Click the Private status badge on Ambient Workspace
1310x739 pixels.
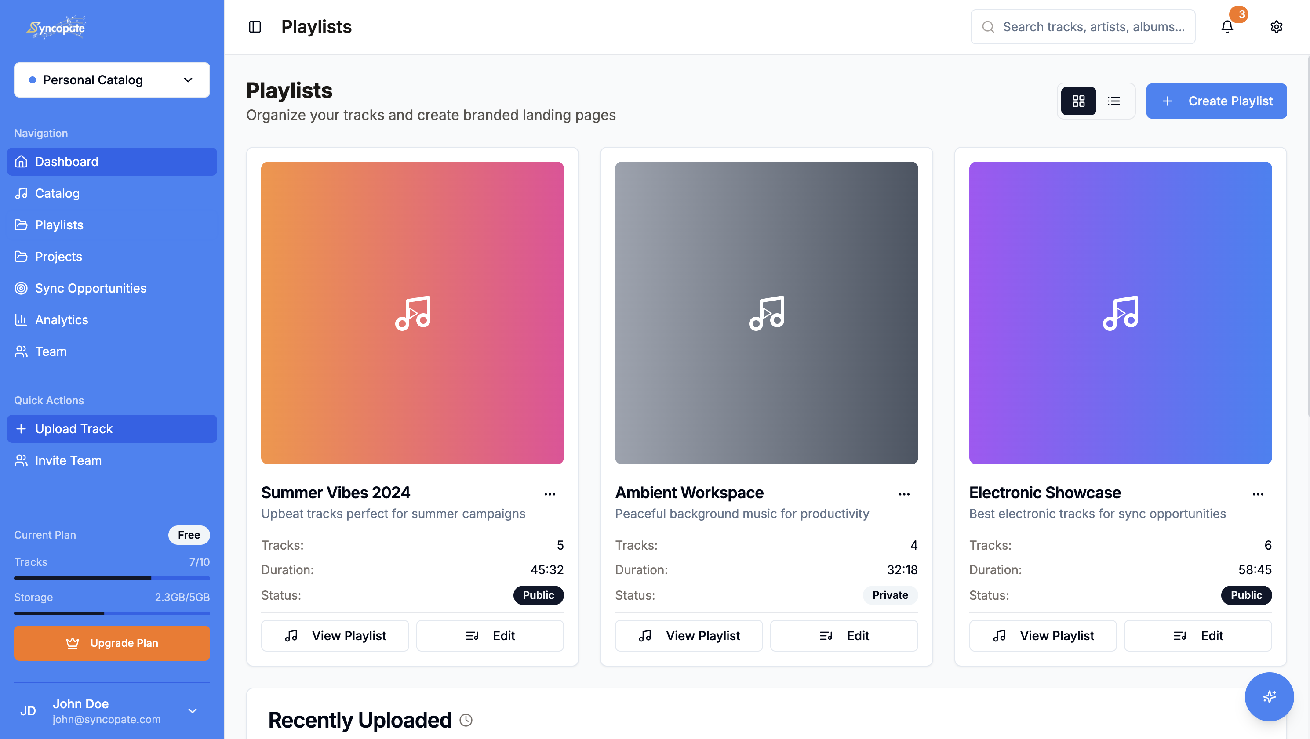pyautogui.click(x=890, y=595)
